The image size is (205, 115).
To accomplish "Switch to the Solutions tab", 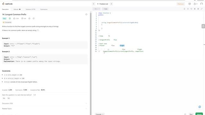I will point(30,9).
